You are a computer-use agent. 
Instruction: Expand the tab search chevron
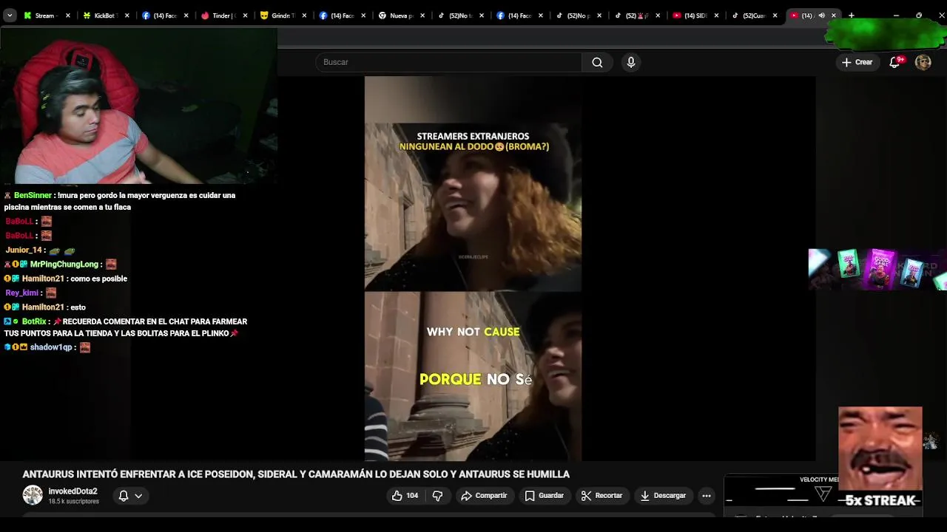(x=9, y=16)
